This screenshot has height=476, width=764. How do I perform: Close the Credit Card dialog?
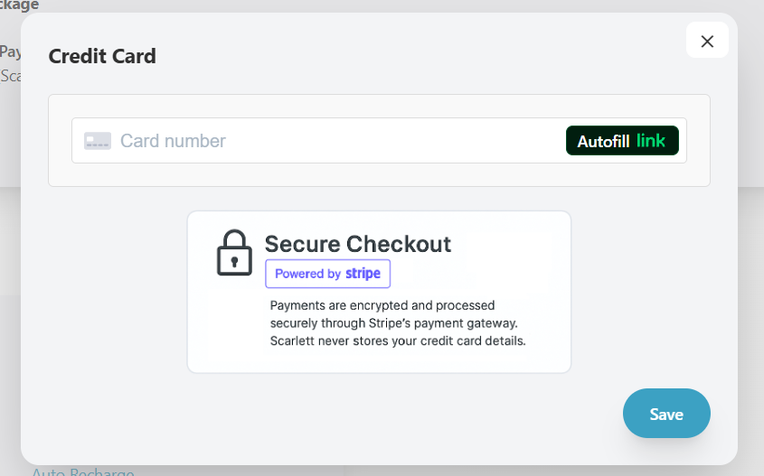(707, 41)
